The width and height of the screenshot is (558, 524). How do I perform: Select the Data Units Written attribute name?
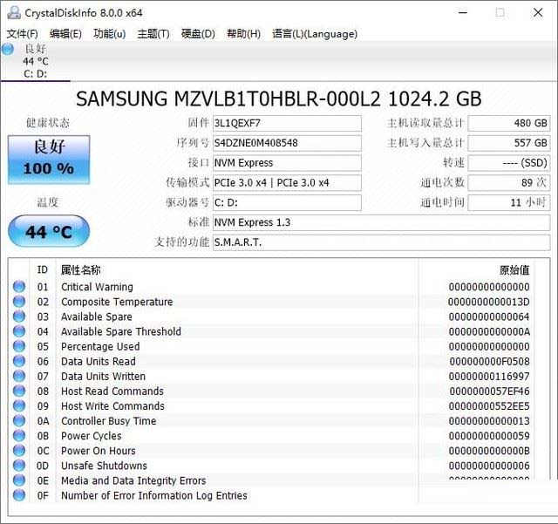(x=103, y=377)
